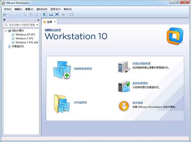Screen dimensions: 191x142
Task: Click the take snapshot toolbar icon
Action: pyautogui.click(x=24, y=14)
